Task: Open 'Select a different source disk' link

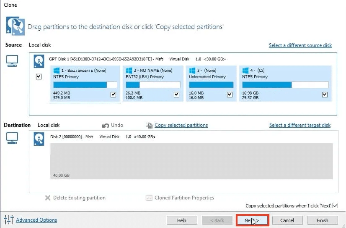Action: coord(300,45)
